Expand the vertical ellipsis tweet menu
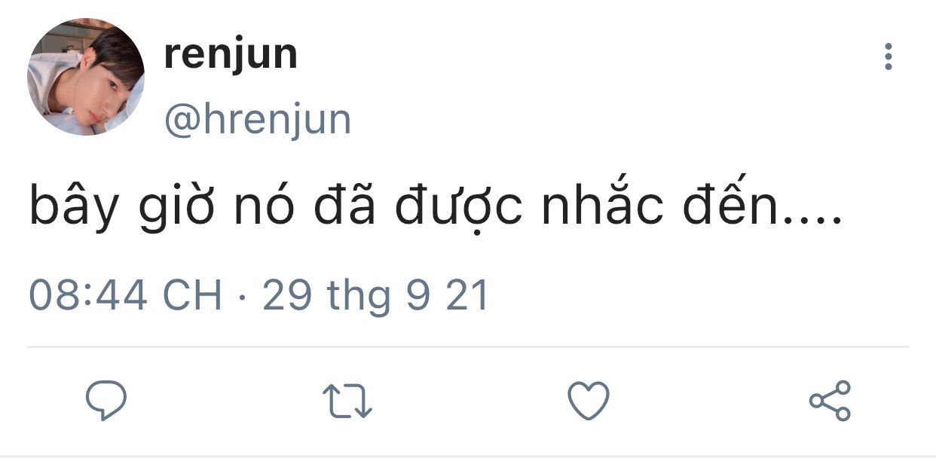The width and height of the screenshot is (936, 470). coord(889,56)
